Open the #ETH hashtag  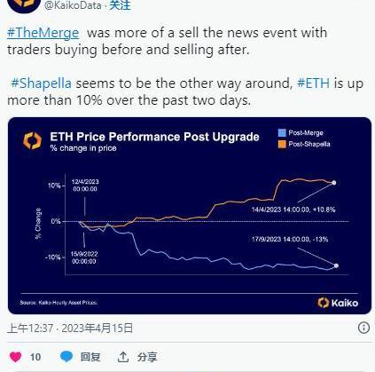point(313,83)
